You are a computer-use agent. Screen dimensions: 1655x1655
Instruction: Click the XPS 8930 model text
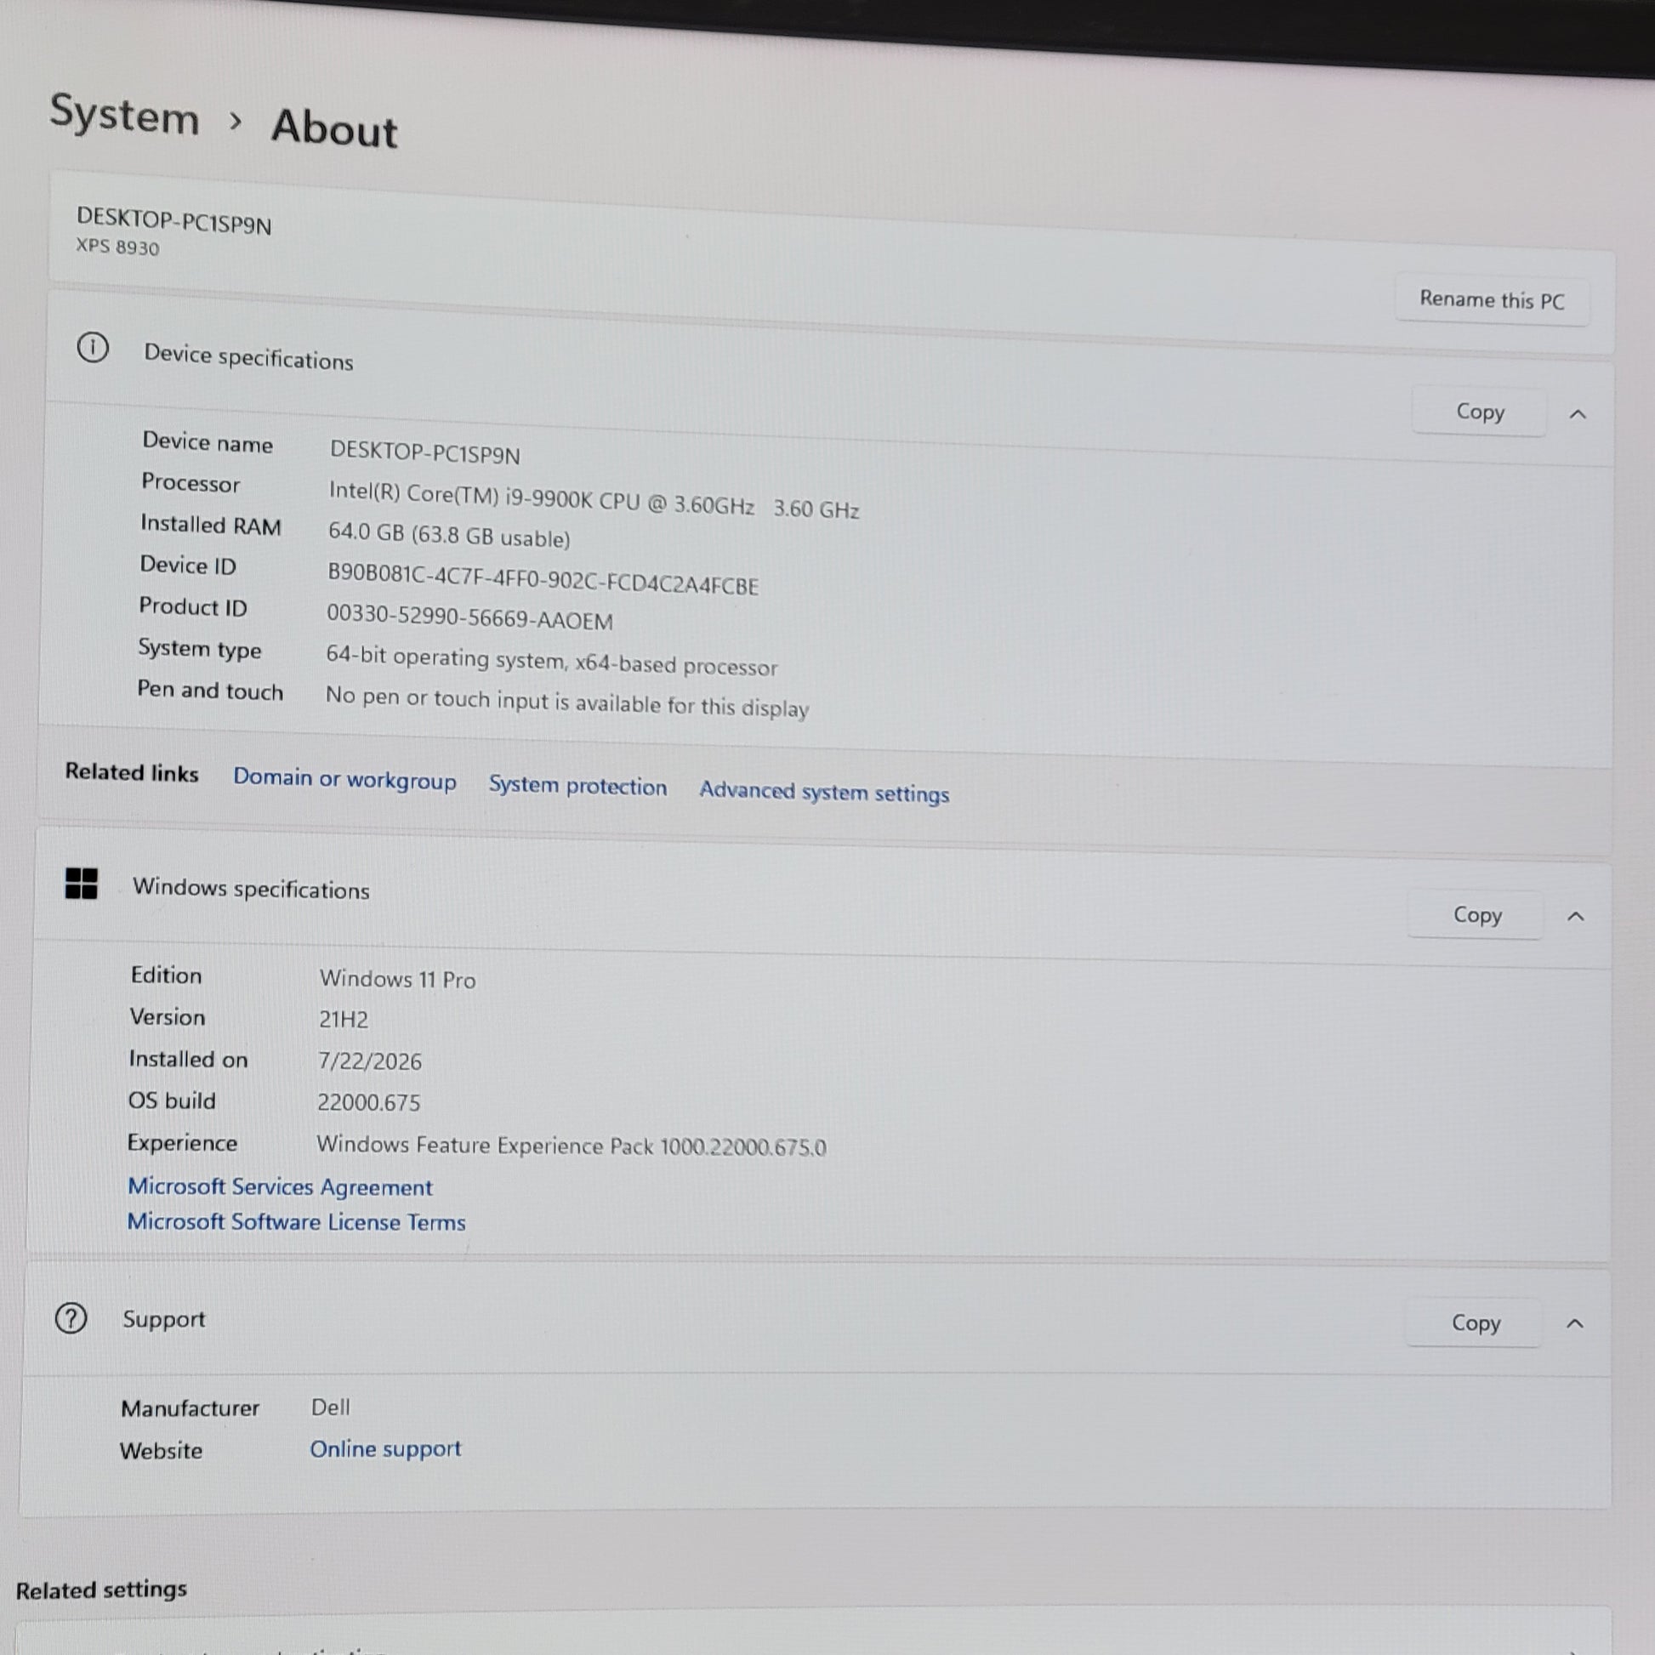(x=117, y=247)
